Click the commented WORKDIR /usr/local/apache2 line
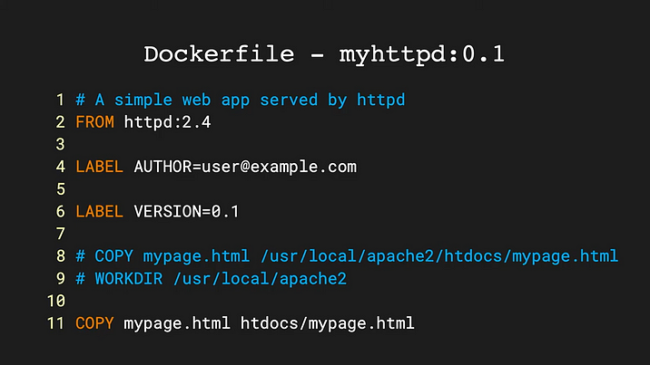 pos(211,278)
